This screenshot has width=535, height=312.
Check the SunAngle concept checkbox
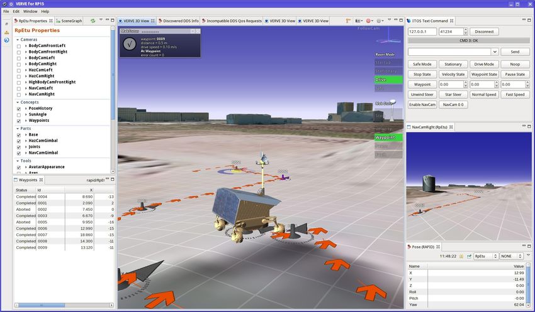pyautogui.click(x=19, y=115)
